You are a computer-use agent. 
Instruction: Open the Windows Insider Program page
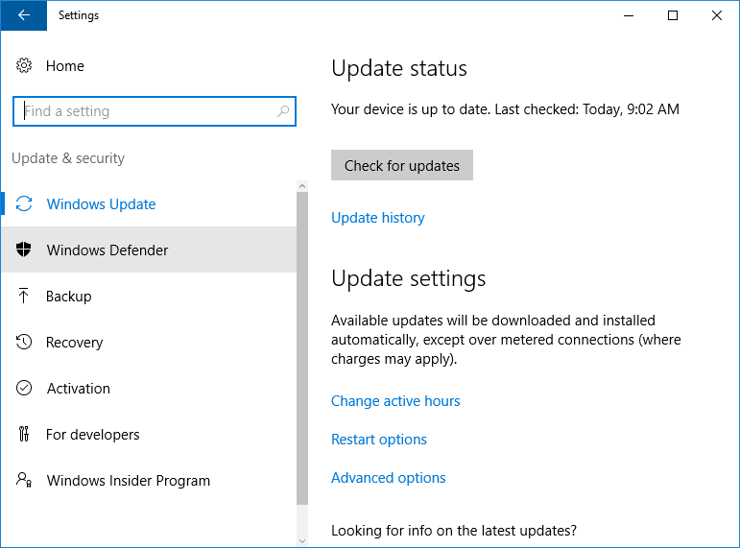pos(149,480)
